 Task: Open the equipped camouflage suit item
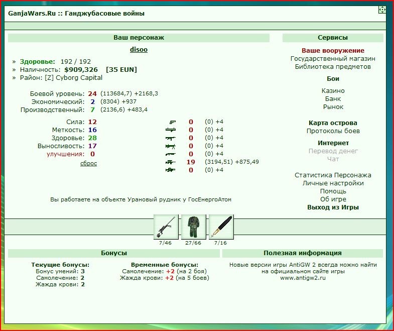pyautogui.click(x=193, y=227)
